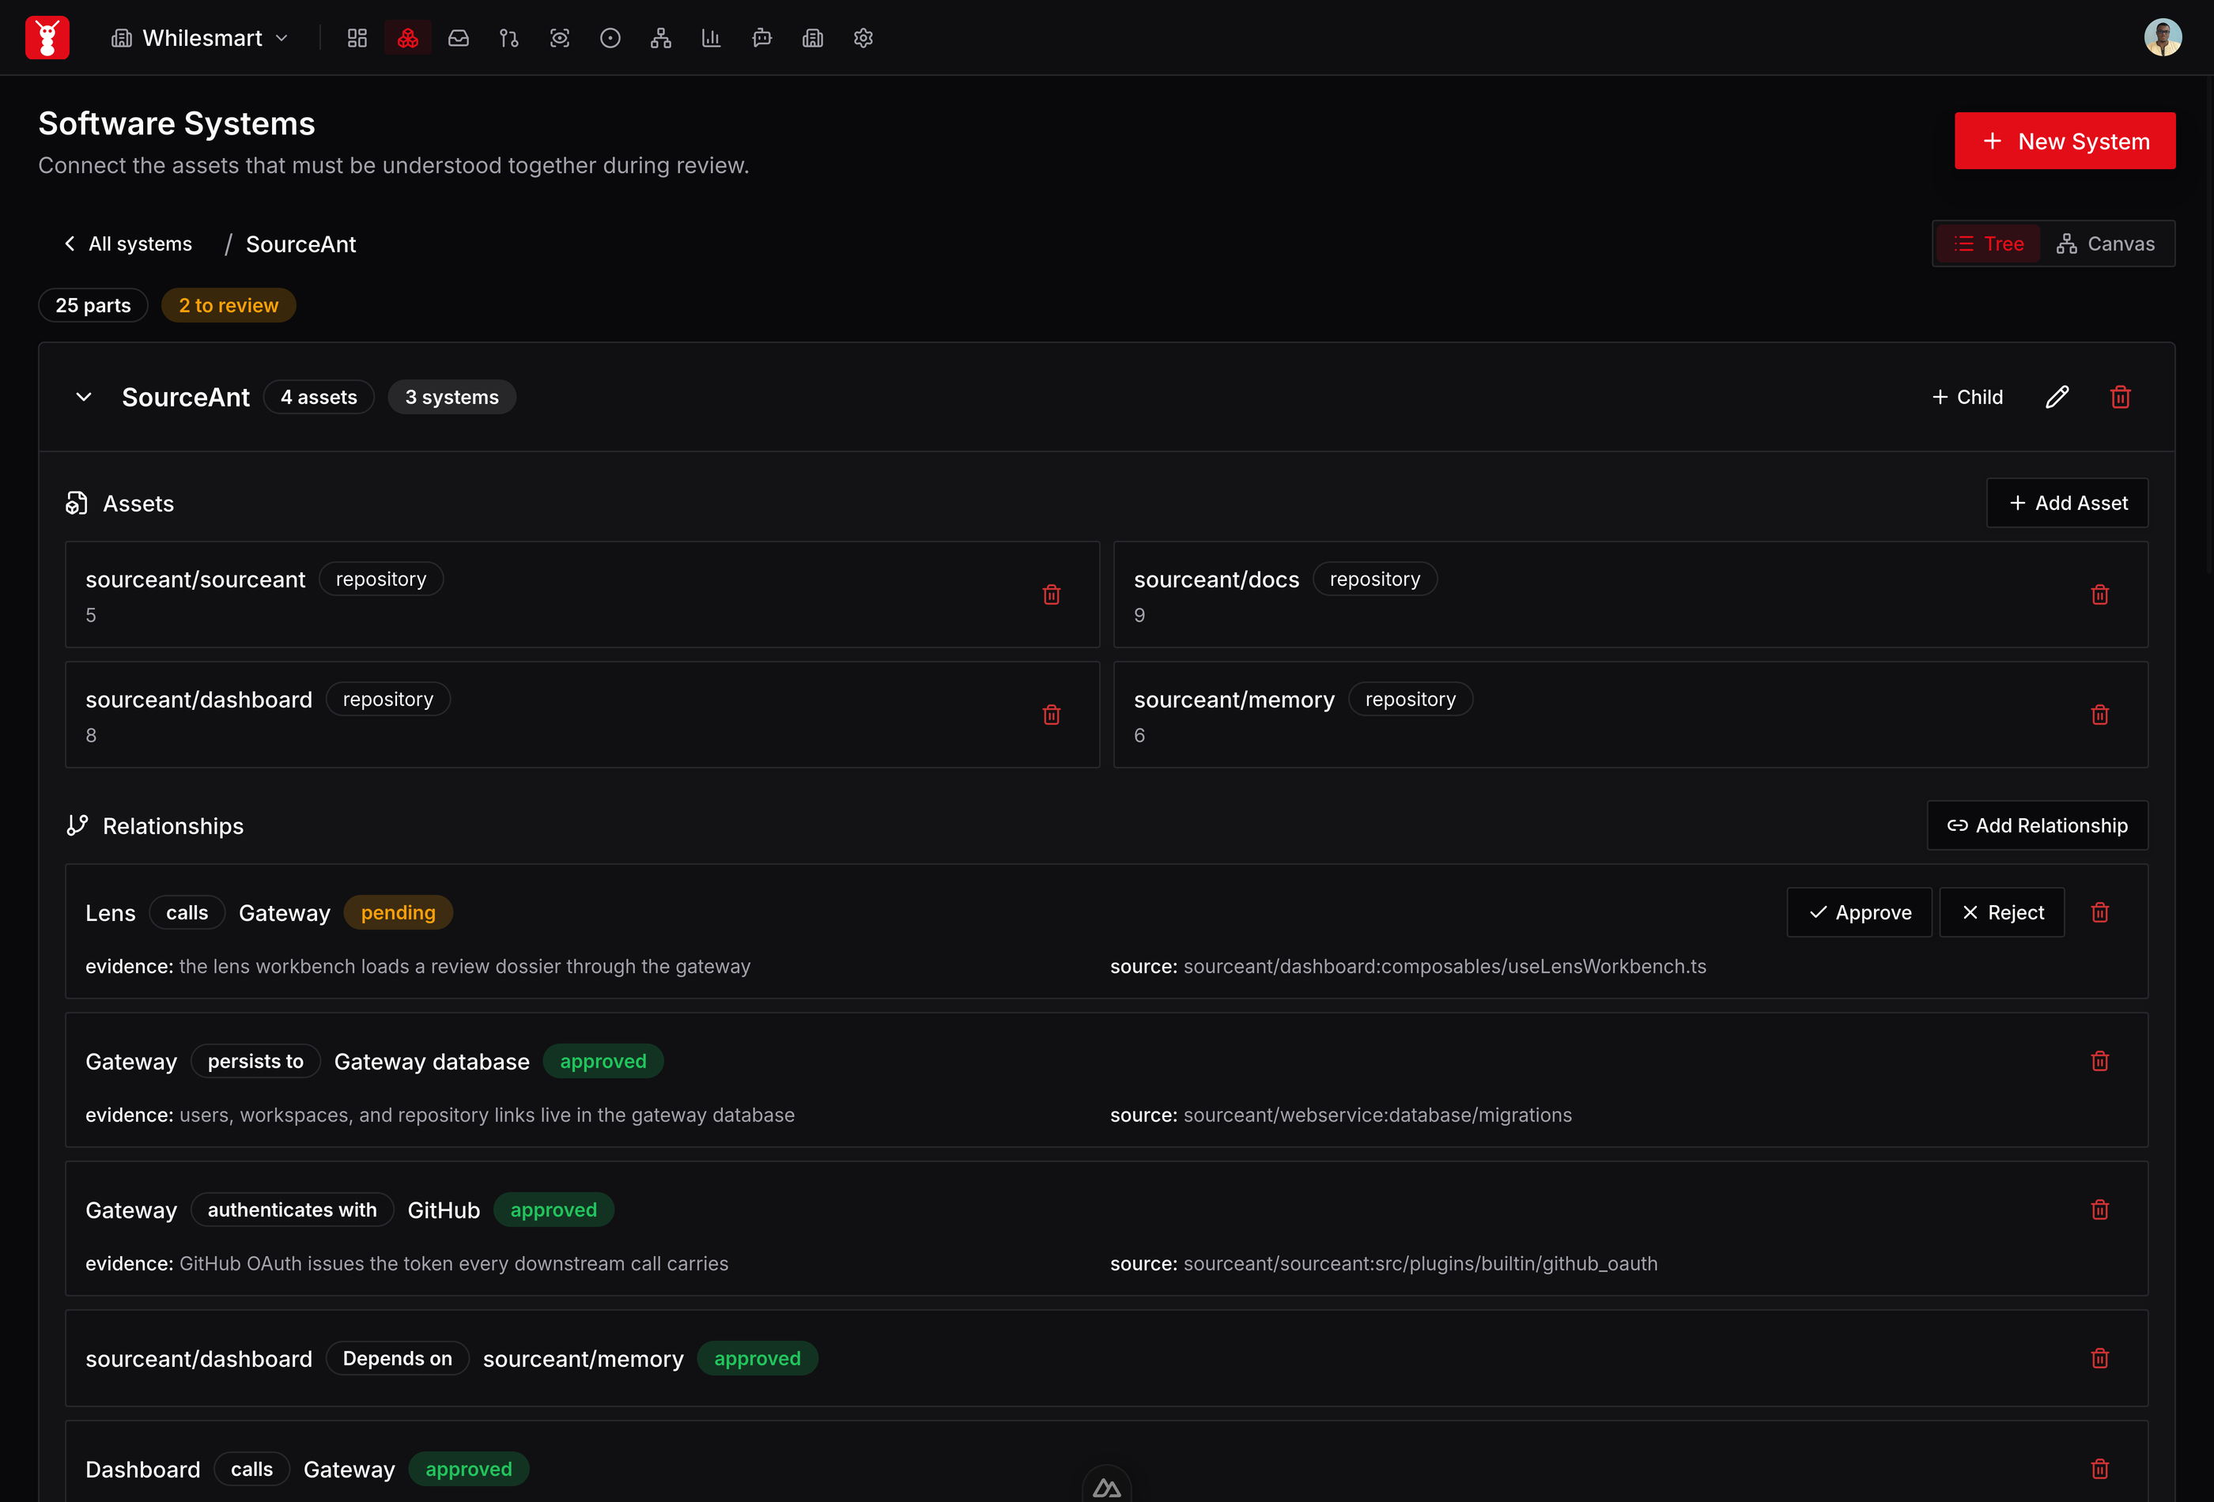This screenshot has height=1502, width=2214.
Task: Click the sourceant/memory asset name in Assets
Action: (1234, 699)
